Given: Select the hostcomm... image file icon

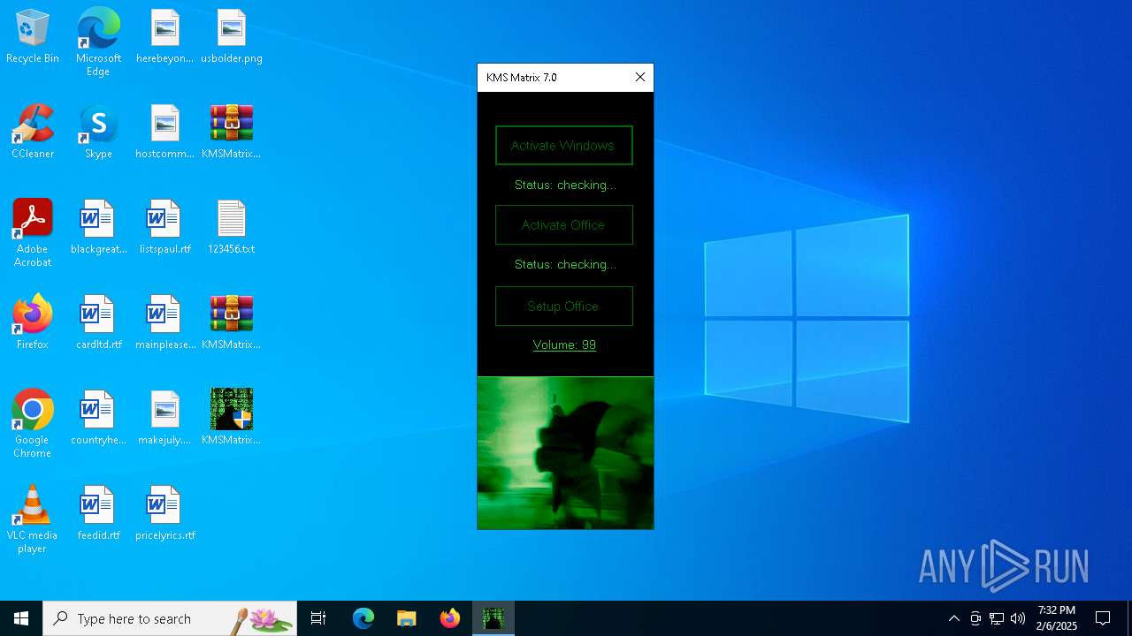Looking at the screenshot, I should coord(164,132).
